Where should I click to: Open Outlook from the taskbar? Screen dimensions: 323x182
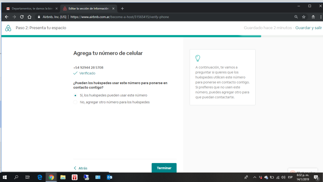click(x=109, y=177)
